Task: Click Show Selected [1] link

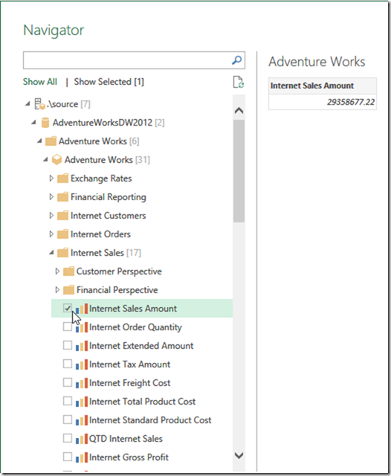Action: [x=109, y=82]
